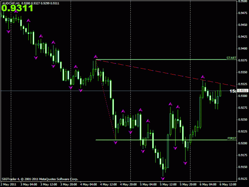This screenshot has width=249, height=187.
Task: Click the '3 May 04:00' time axis label
Action: coord(29,185)
